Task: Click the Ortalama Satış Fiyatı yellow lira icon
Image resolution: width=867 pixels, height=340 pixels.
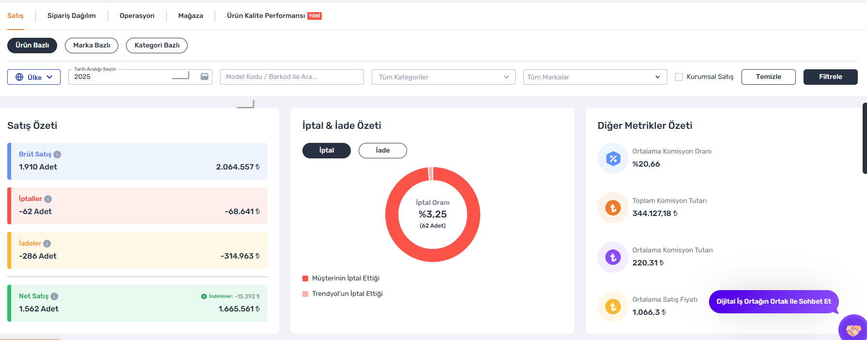Action: (x=613, y=307)
